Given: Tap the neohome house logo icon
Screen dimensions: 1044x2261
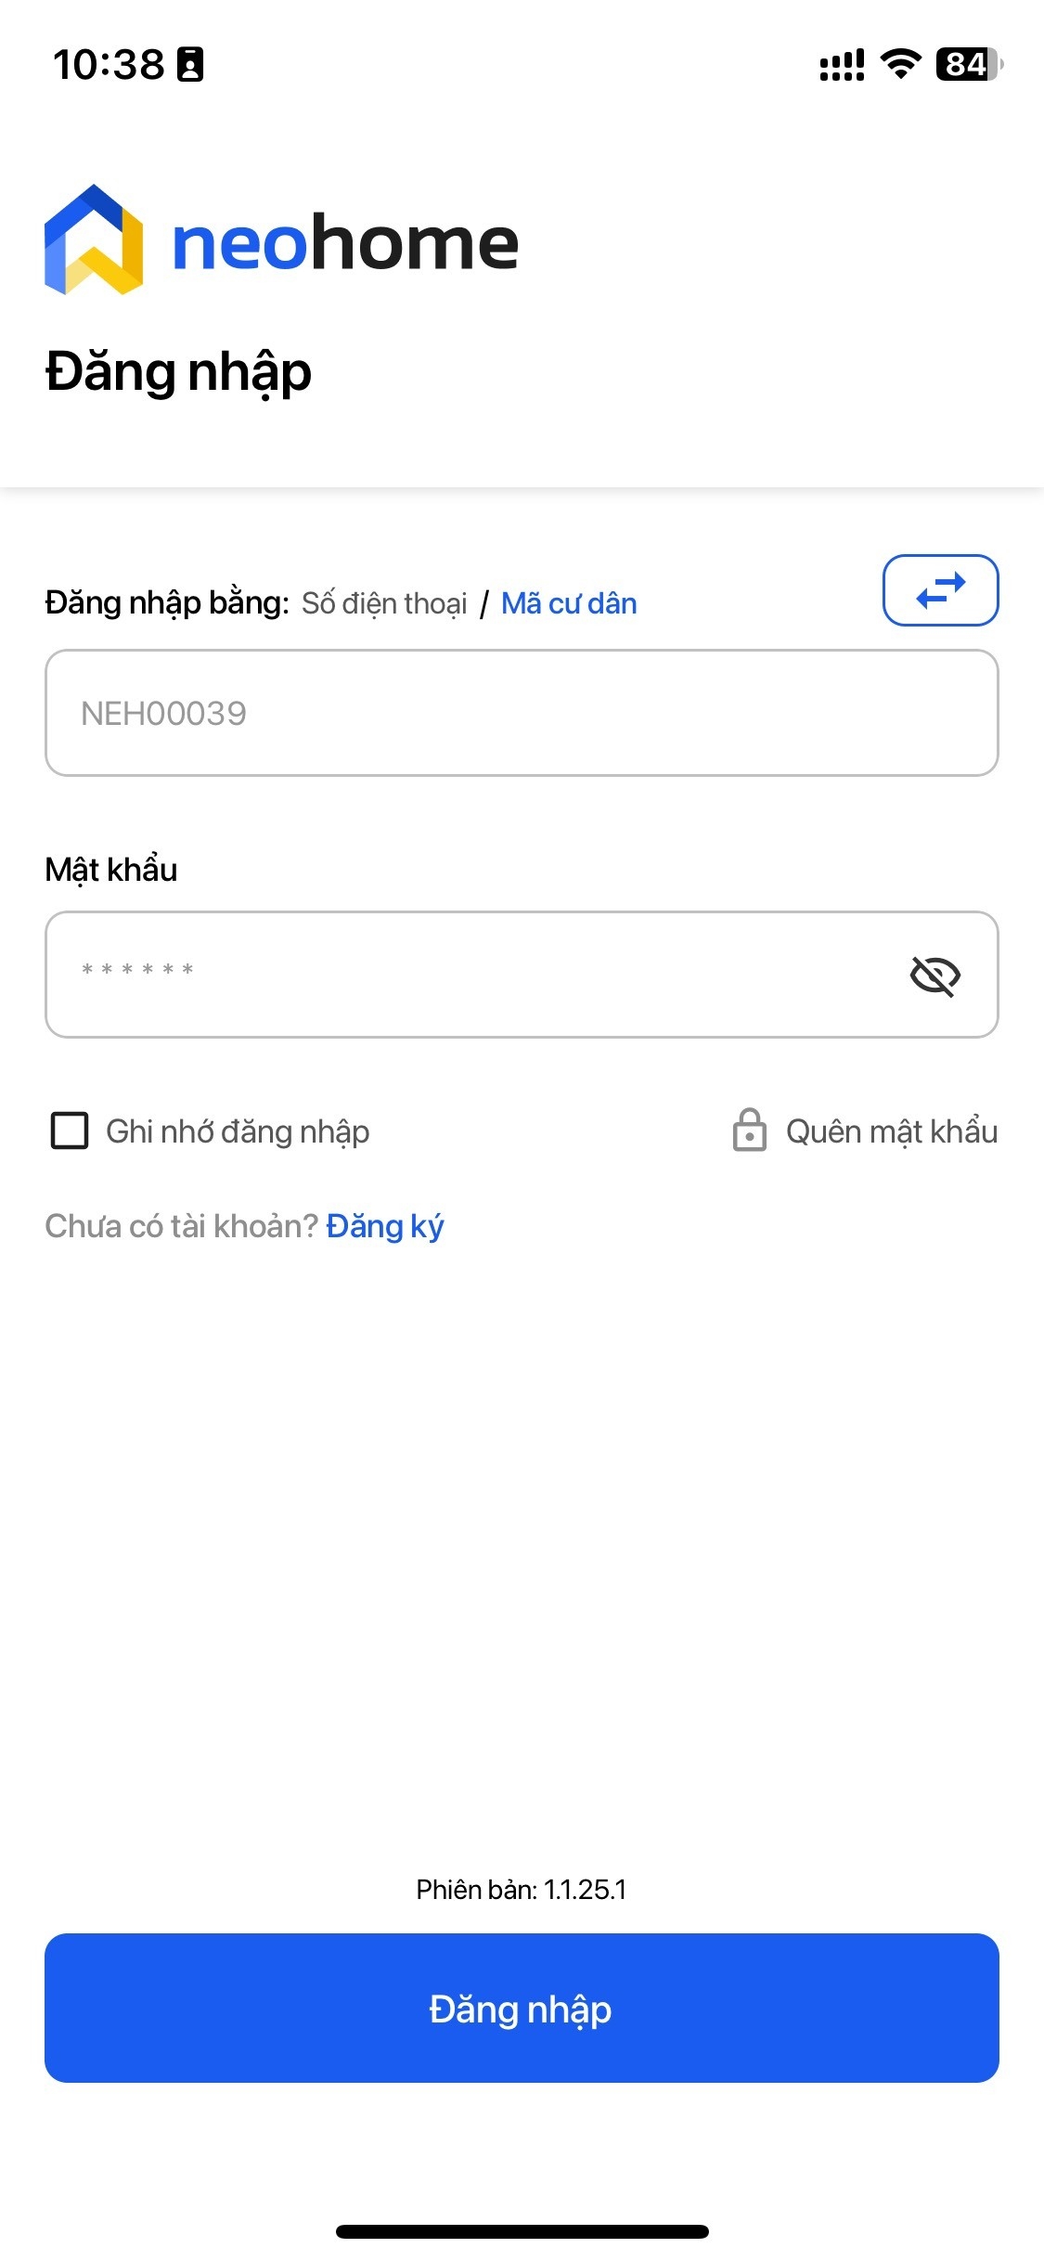Looking at the screenshot, I should [x=94, y=240].
